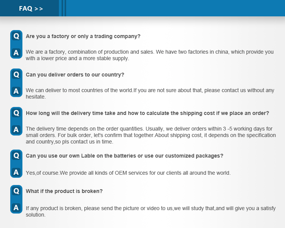
Task: Select 'Can you deliver orders to our country?'
Action: pyautogui.click(x=75, y=75)
